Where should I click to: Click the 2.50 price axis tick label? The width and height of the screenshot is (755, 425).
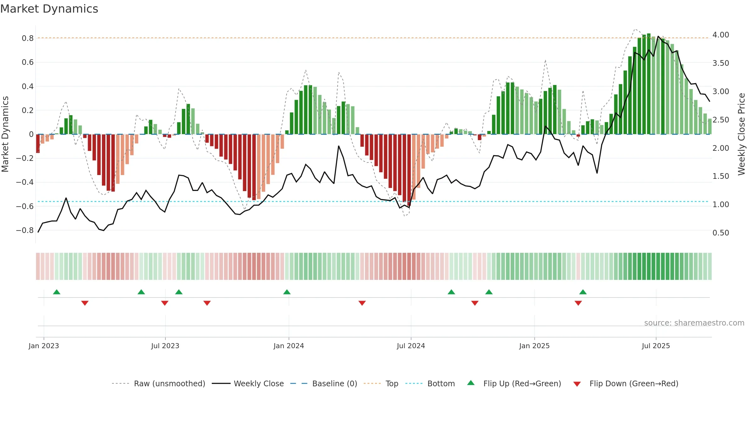[721, 120]
